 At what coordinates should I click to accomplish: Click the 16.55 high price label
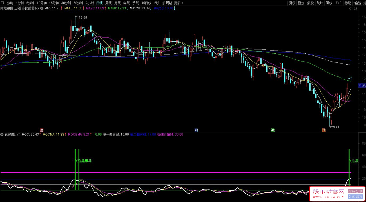[83, 17]
